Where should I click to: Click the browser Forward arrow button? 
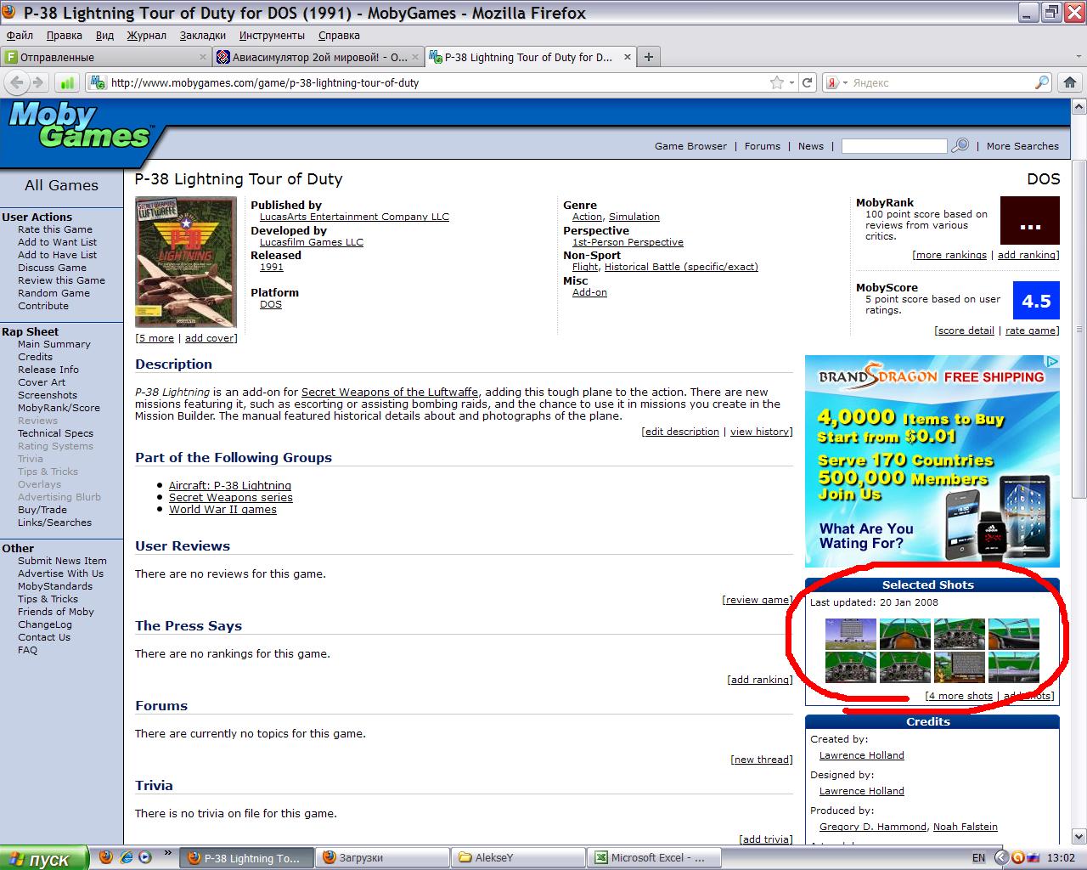click(x=37, y=82)
